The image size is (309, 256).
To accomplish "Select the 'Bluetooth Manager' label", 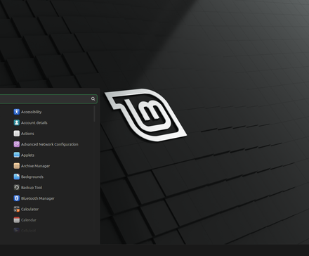I will click(38, 198).
